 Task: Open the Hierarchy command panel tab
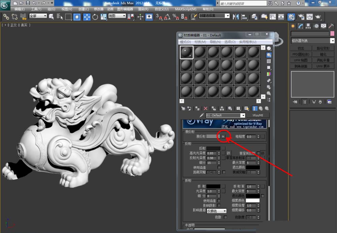click(x=308, y=26)
